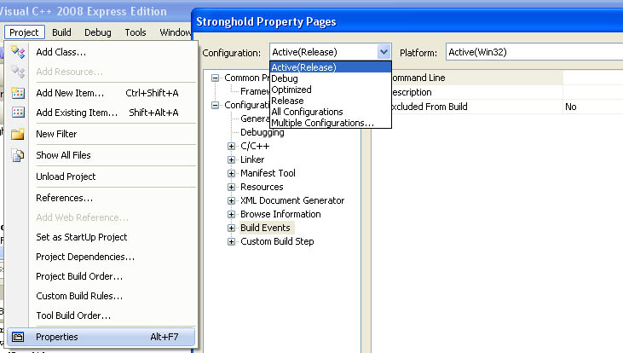Select Custom Build Step label

click(277, 241)
